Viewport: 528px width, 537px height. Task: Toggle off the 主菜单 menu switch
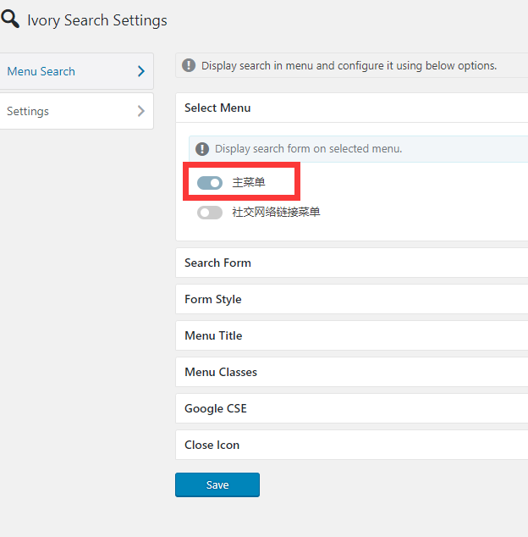210,183
